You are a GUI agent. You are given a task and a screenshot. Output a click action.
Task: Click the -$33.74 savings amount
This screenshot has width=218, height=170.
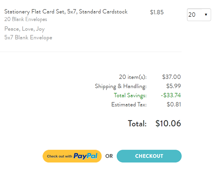171,95
